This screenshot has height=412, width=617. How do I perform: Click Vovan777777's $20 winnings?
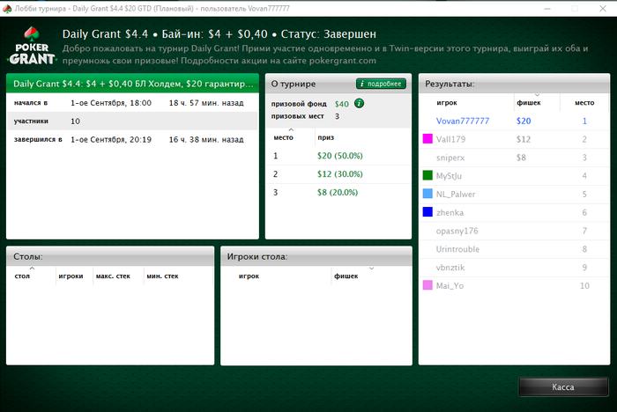(x=524, y=121)
